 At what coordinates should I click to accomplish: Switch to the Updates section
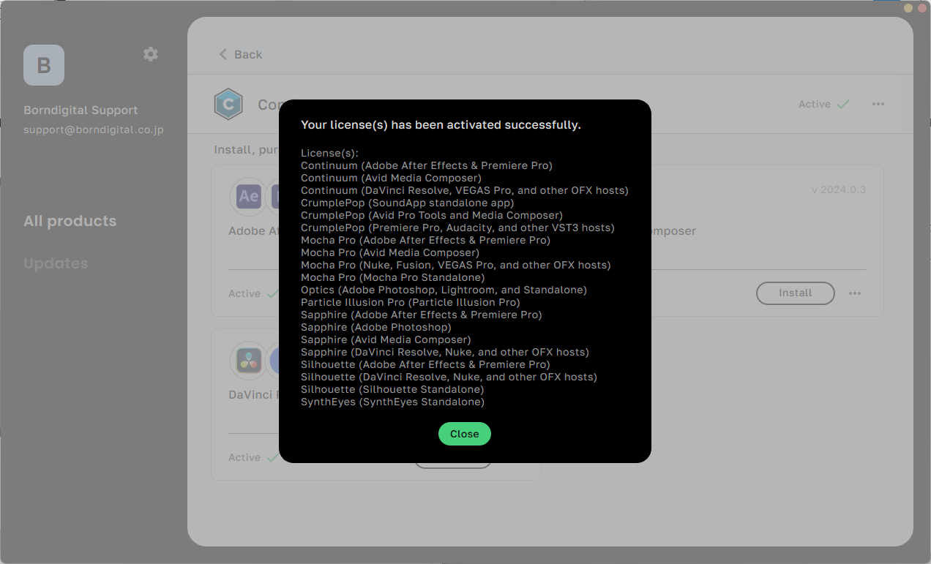[x=56, y=263]
